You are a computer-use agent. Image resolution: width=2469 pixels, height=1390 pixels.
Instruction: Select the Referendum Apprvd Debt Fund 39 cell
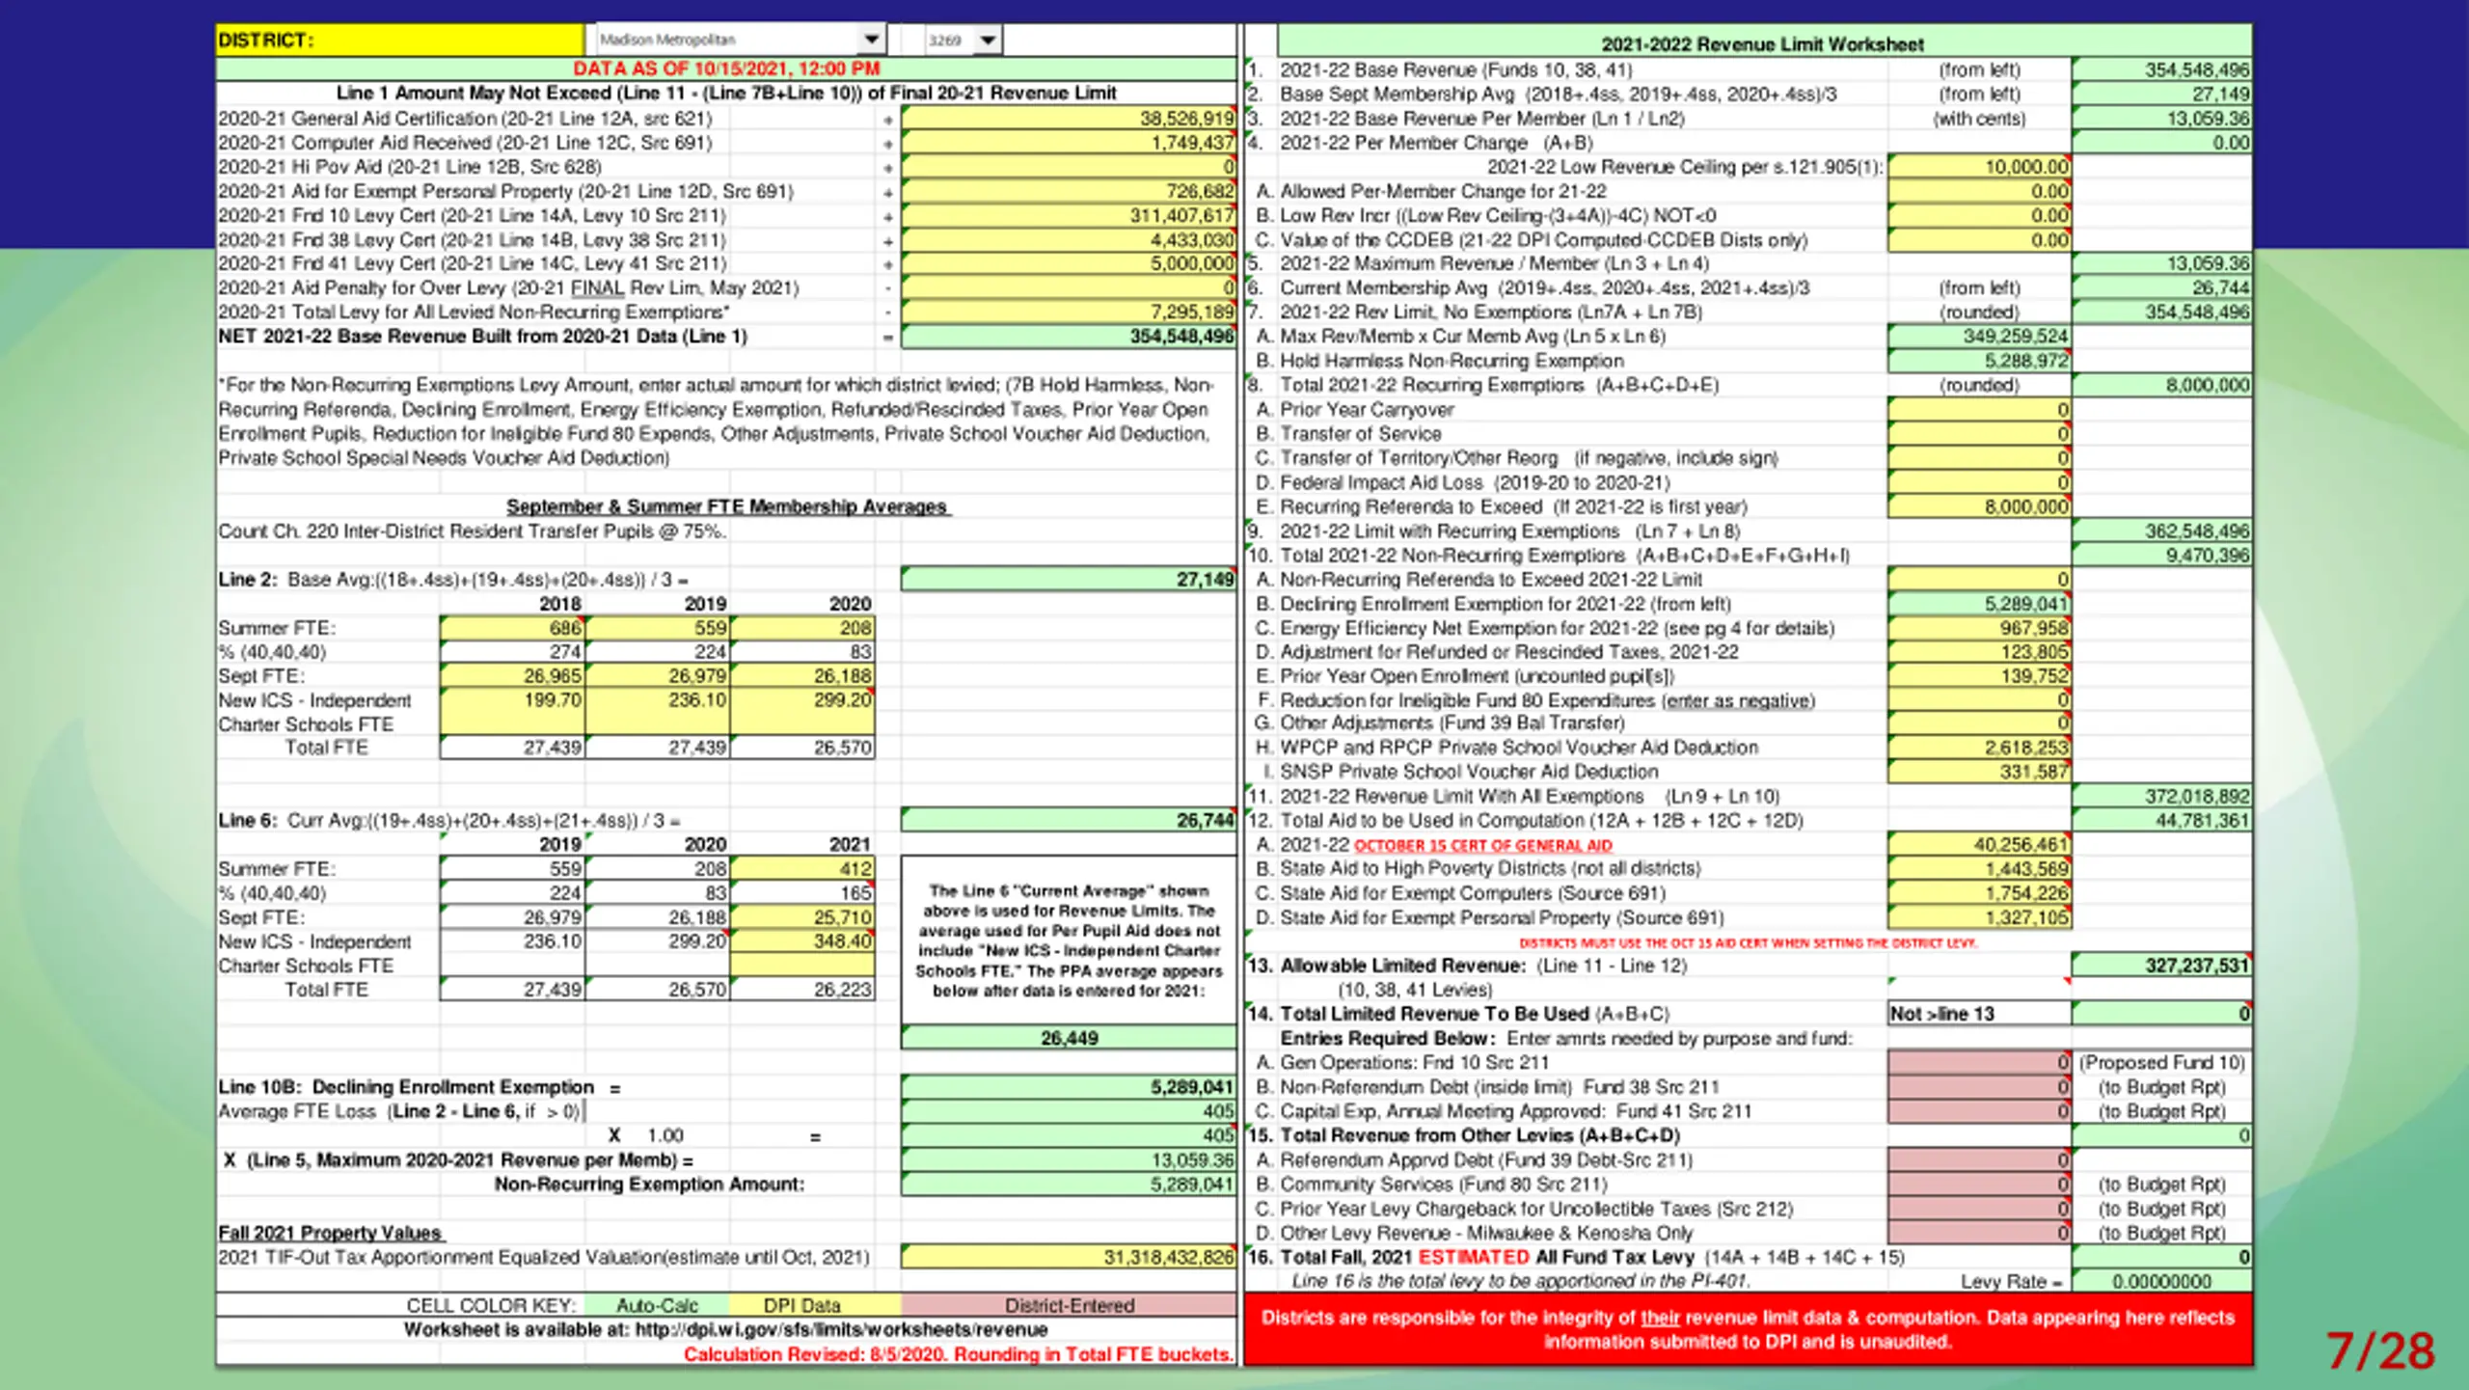(x=1979, y=1159)
